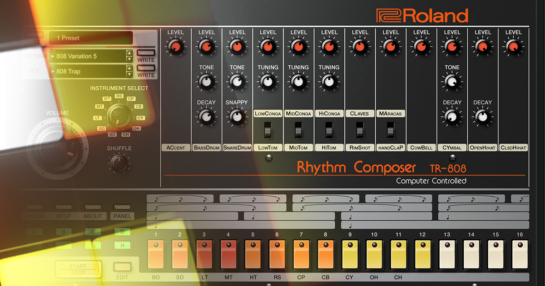Click the BassDrum instrument label

[206, 148]
